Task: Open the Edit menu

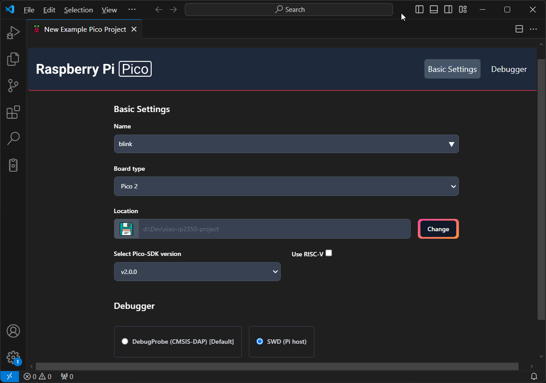Action: [x=49, y=10]
